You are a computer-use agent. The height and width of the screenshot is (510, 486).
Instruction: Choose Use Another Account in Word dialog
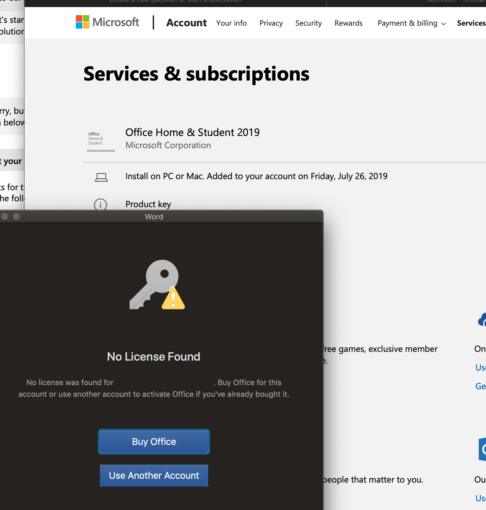(154, 476)
